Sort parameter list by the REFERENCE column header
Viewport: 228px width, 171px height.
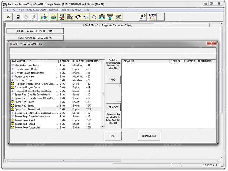tap(93, 61)
